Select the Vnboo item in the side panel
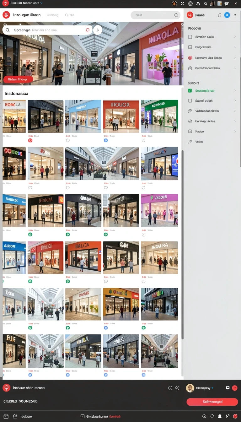 click(199, 142)
